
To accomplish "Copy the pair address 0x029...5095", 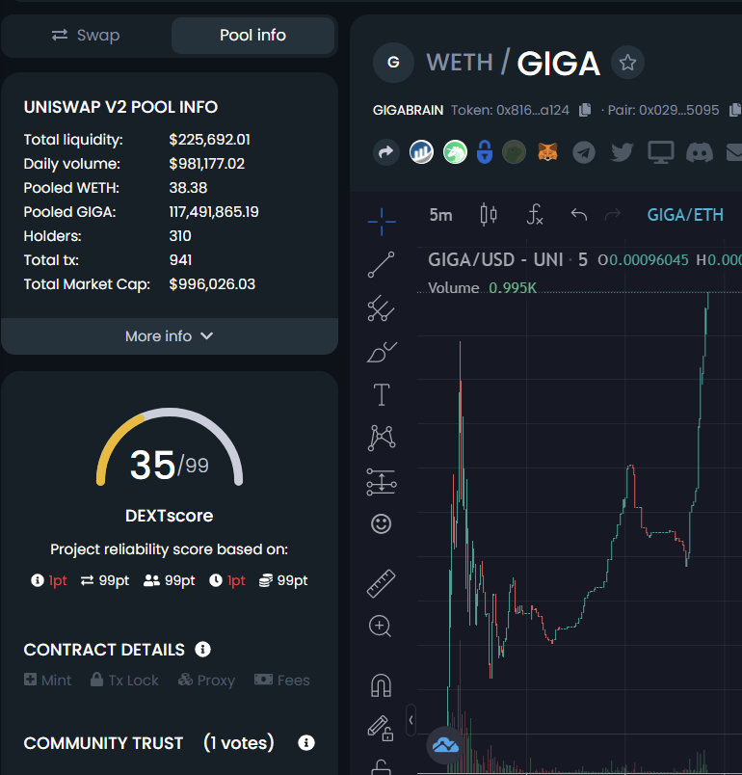I will point(735,110).
